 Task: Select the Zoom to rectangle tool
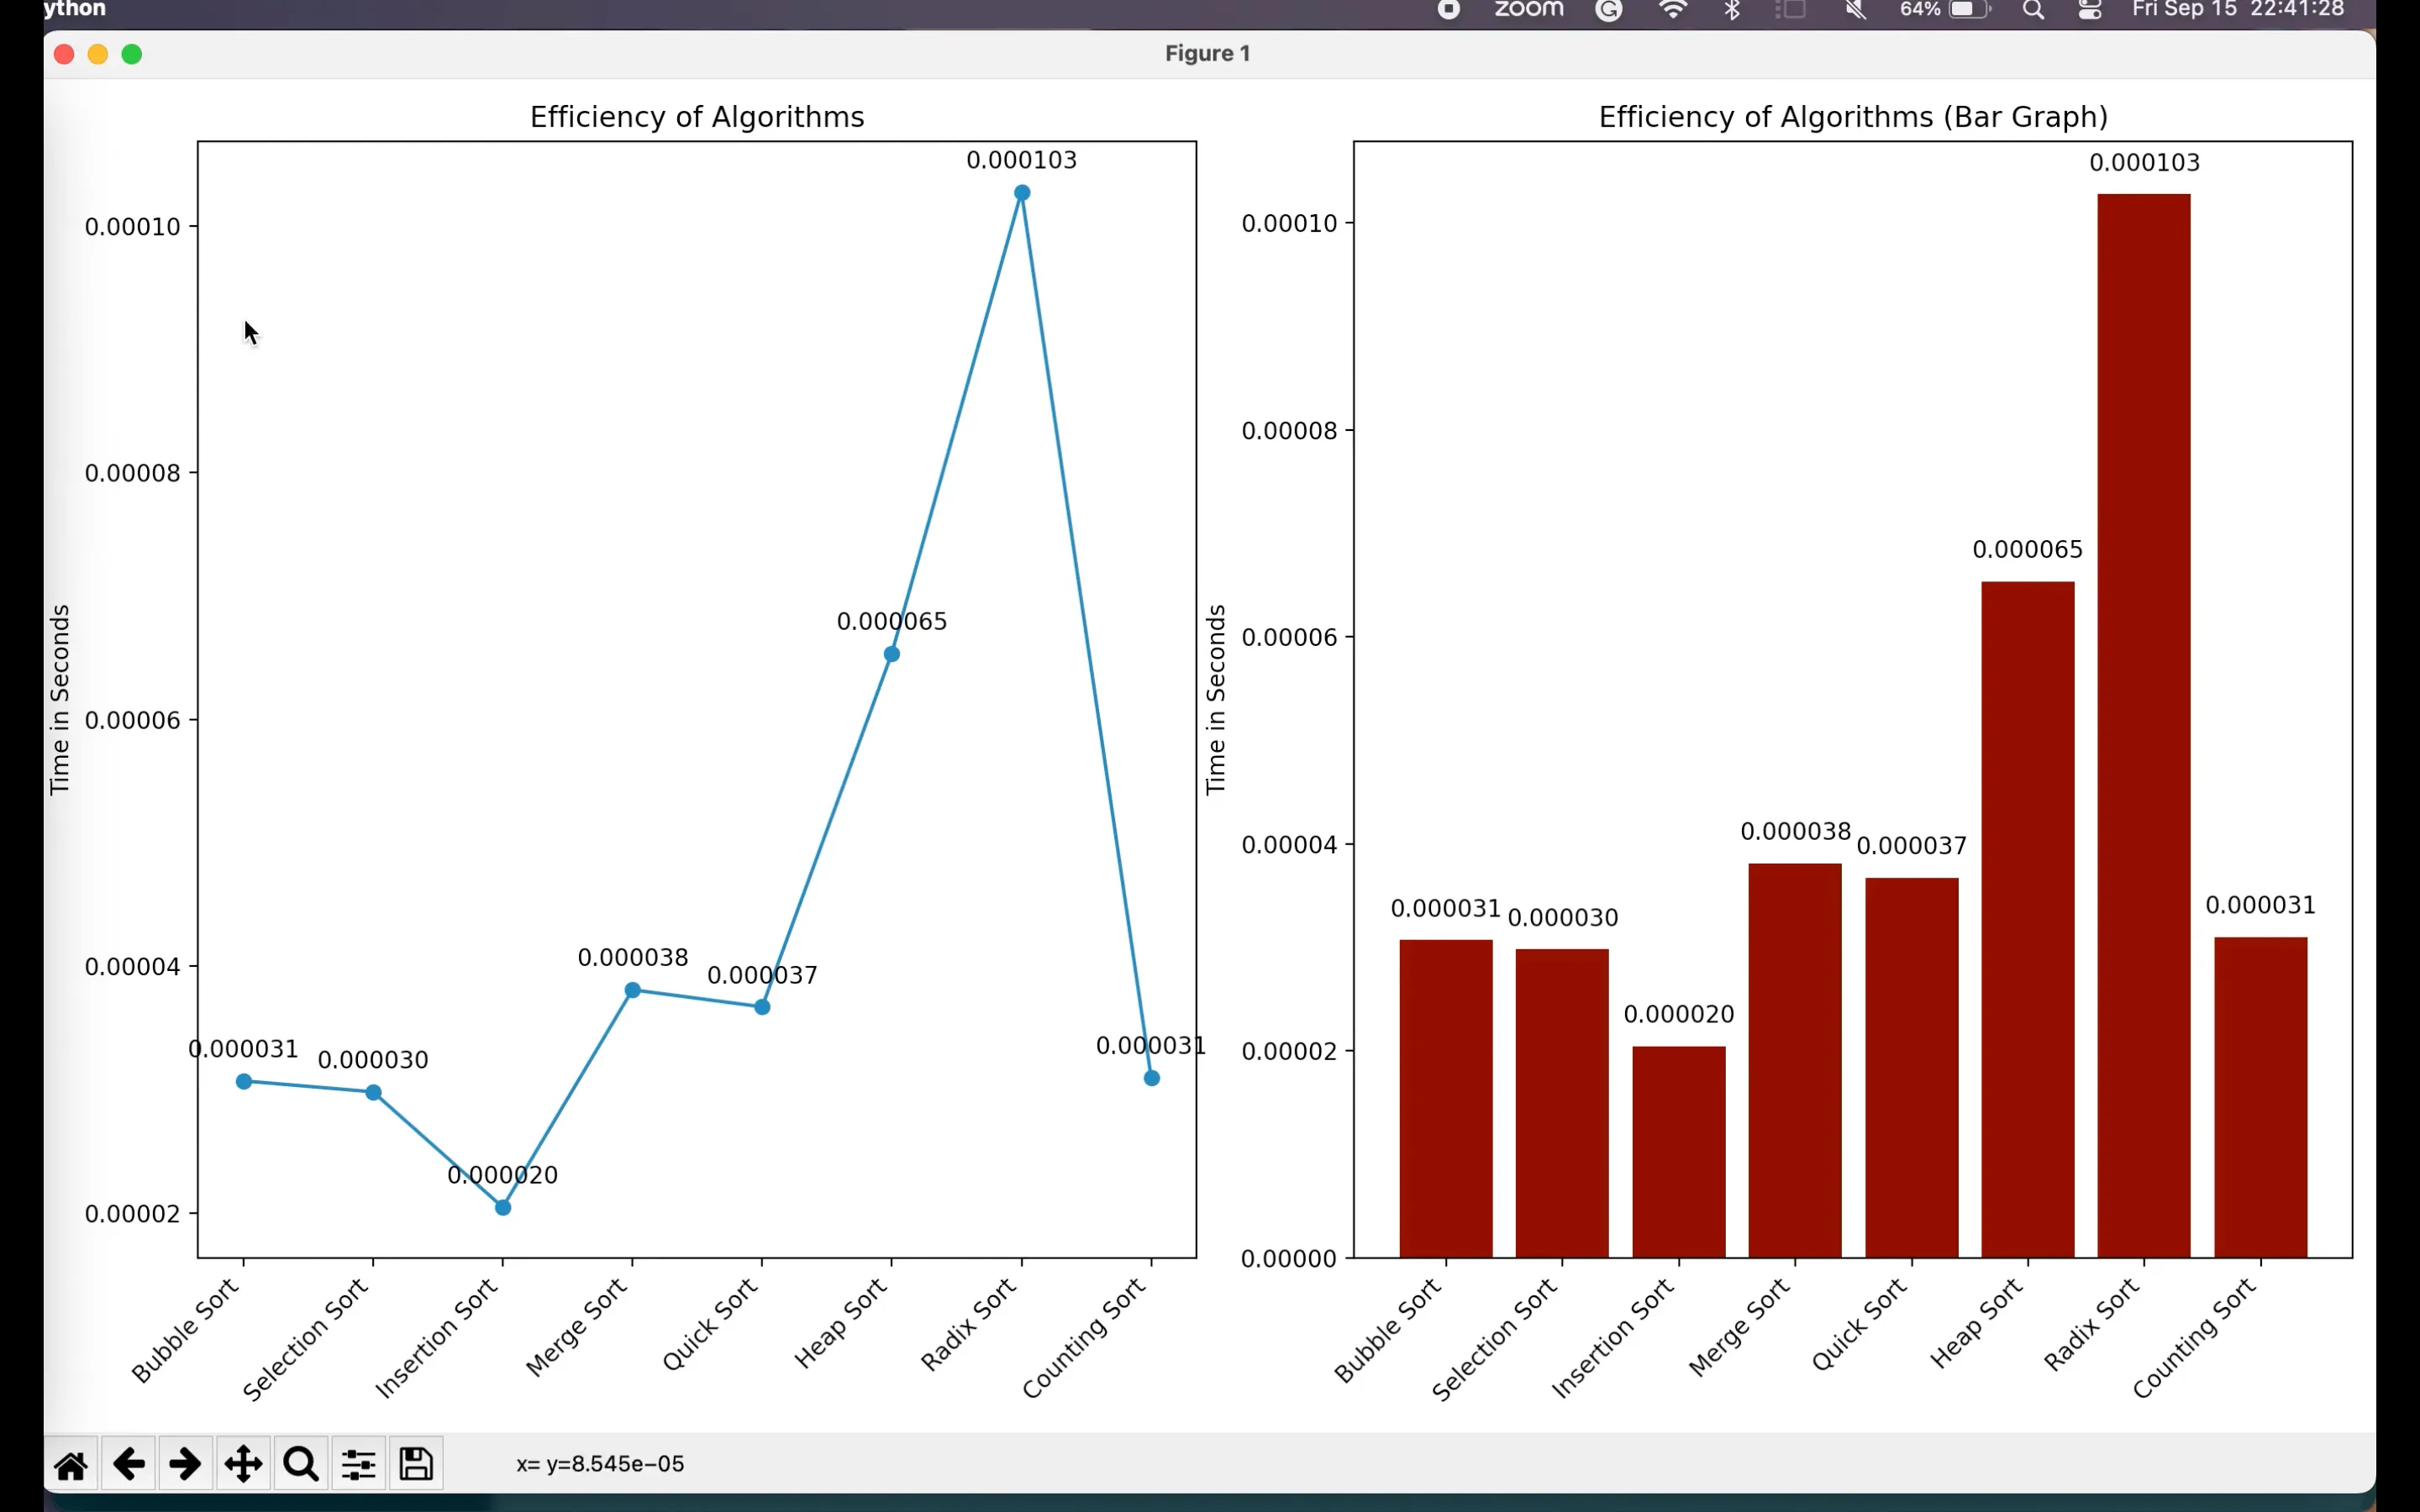pyautogui.click(x=301, y=1465)
